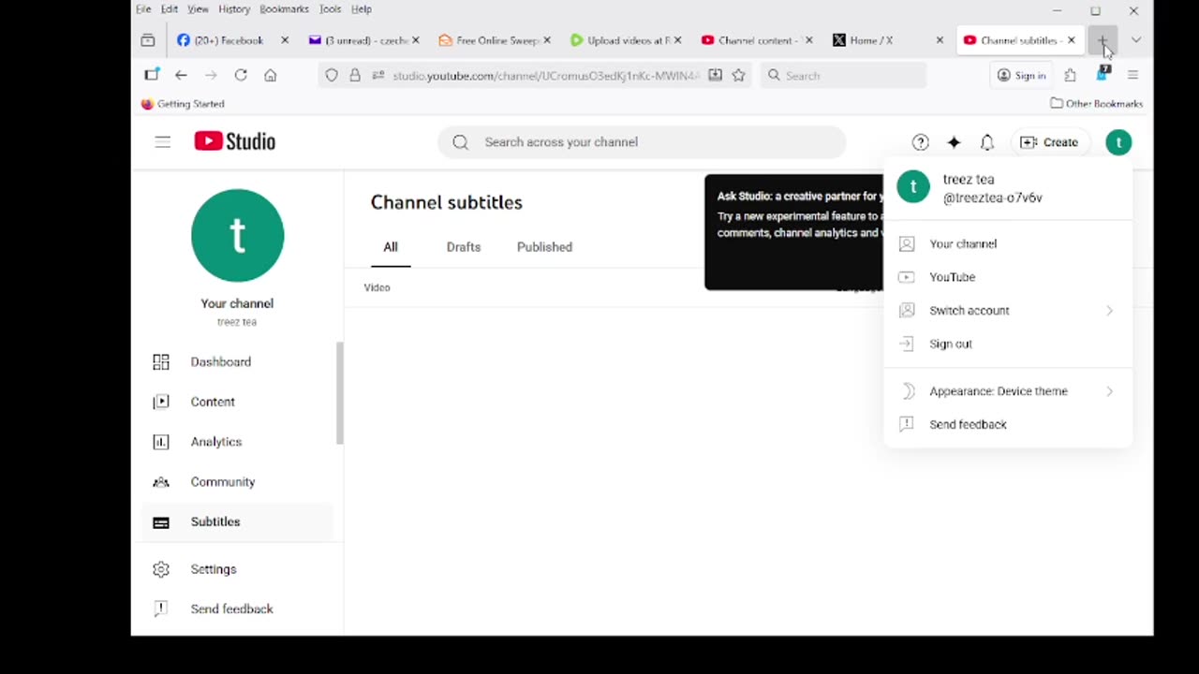The width and height of the screenshot is (1199, 674).
Task: Click the YouTube Studio logo
Action: tap(235, 141)
